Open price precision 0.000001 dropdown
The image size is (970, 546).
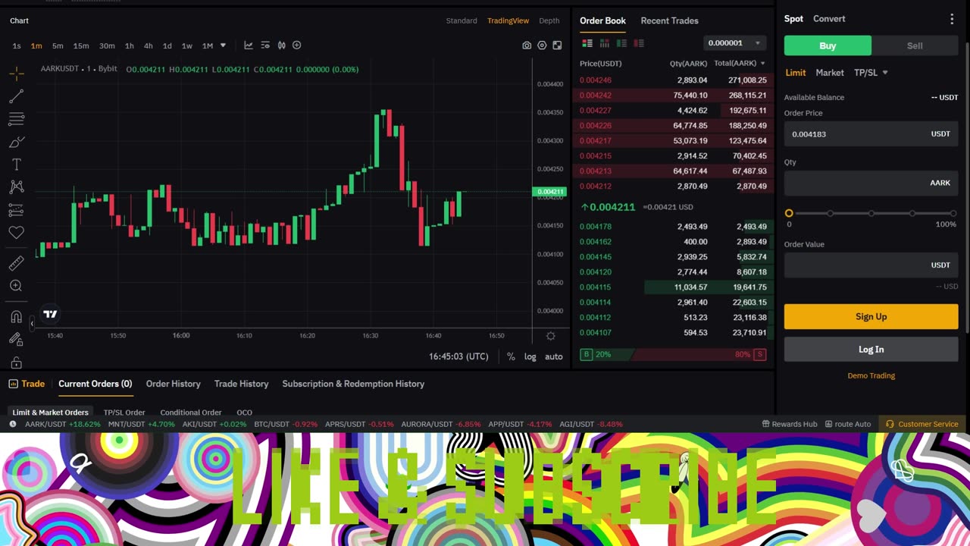tap(734, 43)
